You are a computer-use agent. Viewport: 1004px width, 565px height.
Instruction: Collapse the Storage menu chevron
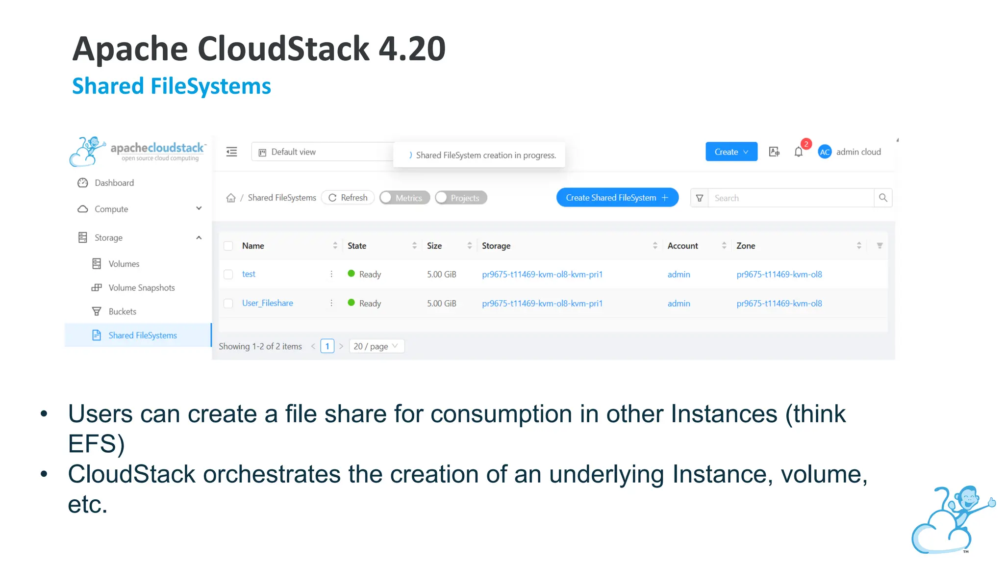pyautogui.click(x=199, y=238)
